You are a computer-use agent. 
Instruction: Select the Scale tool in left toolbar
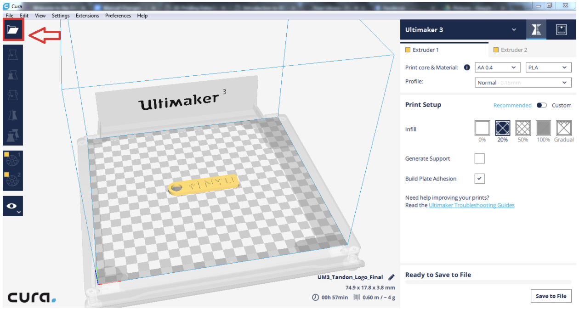point(13,75)
